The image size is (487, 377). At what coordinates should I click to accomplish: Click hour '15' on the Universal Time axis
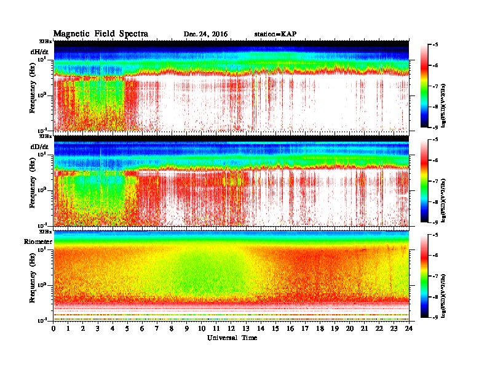pyautogui.click(x=276, y=328)
